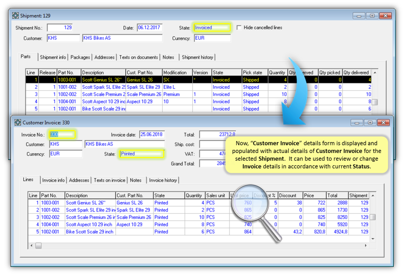Screen dimensions: 404x275
Task: Click the Total column header in invoice table
Action: (x=337, y=195)
